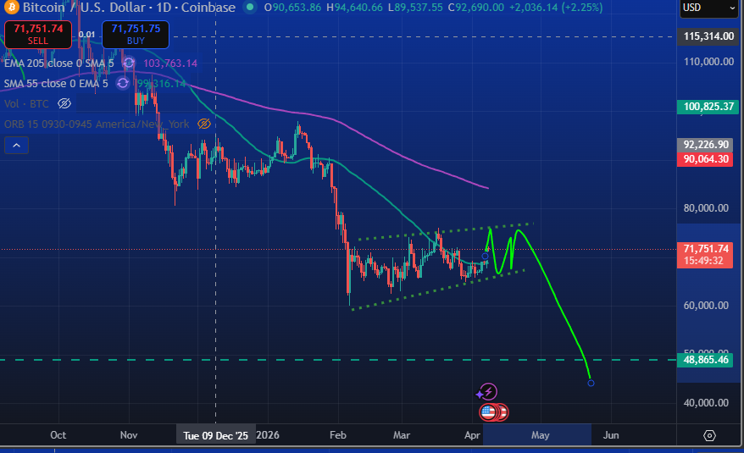Click the 0.01 spread value
The height and width of the screenshot is (453, 744).
pyautogui.click(x=86, y=34)
